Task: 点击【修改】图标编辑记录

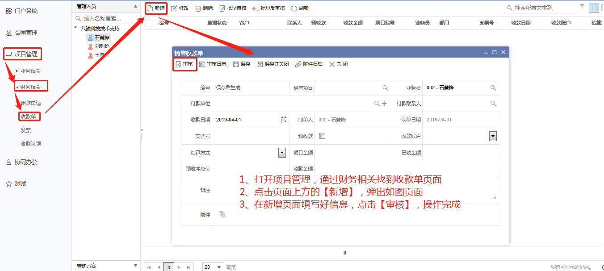Action: (x=179, y=8)
